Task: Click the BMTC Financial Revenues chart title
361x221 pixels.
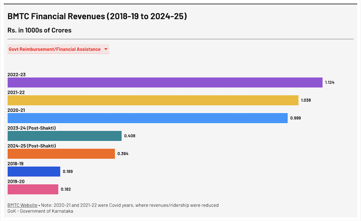Action: (97, 17)
